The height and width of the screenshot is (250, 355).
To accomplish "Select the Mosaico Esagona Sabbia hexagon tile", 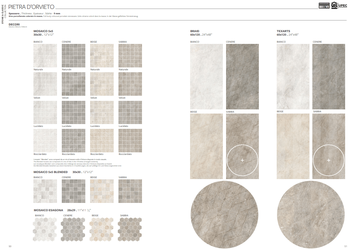I will pyautogui.click(x=130, y=230).
